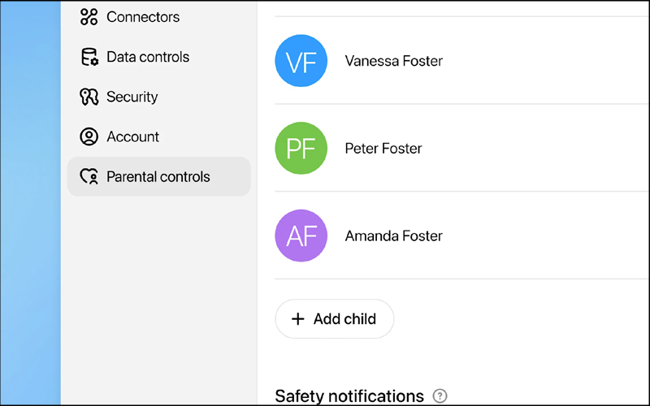The width and height of the screenshot is (650, 406).
Task: Click the Safety notifications heading
Action: click(x=349, y=396)
